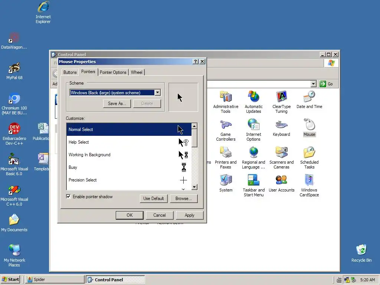Click the Mouse Properties help question button
This screenshot has width=380, height=285.
pyautogui.click(x=195, y=62)
